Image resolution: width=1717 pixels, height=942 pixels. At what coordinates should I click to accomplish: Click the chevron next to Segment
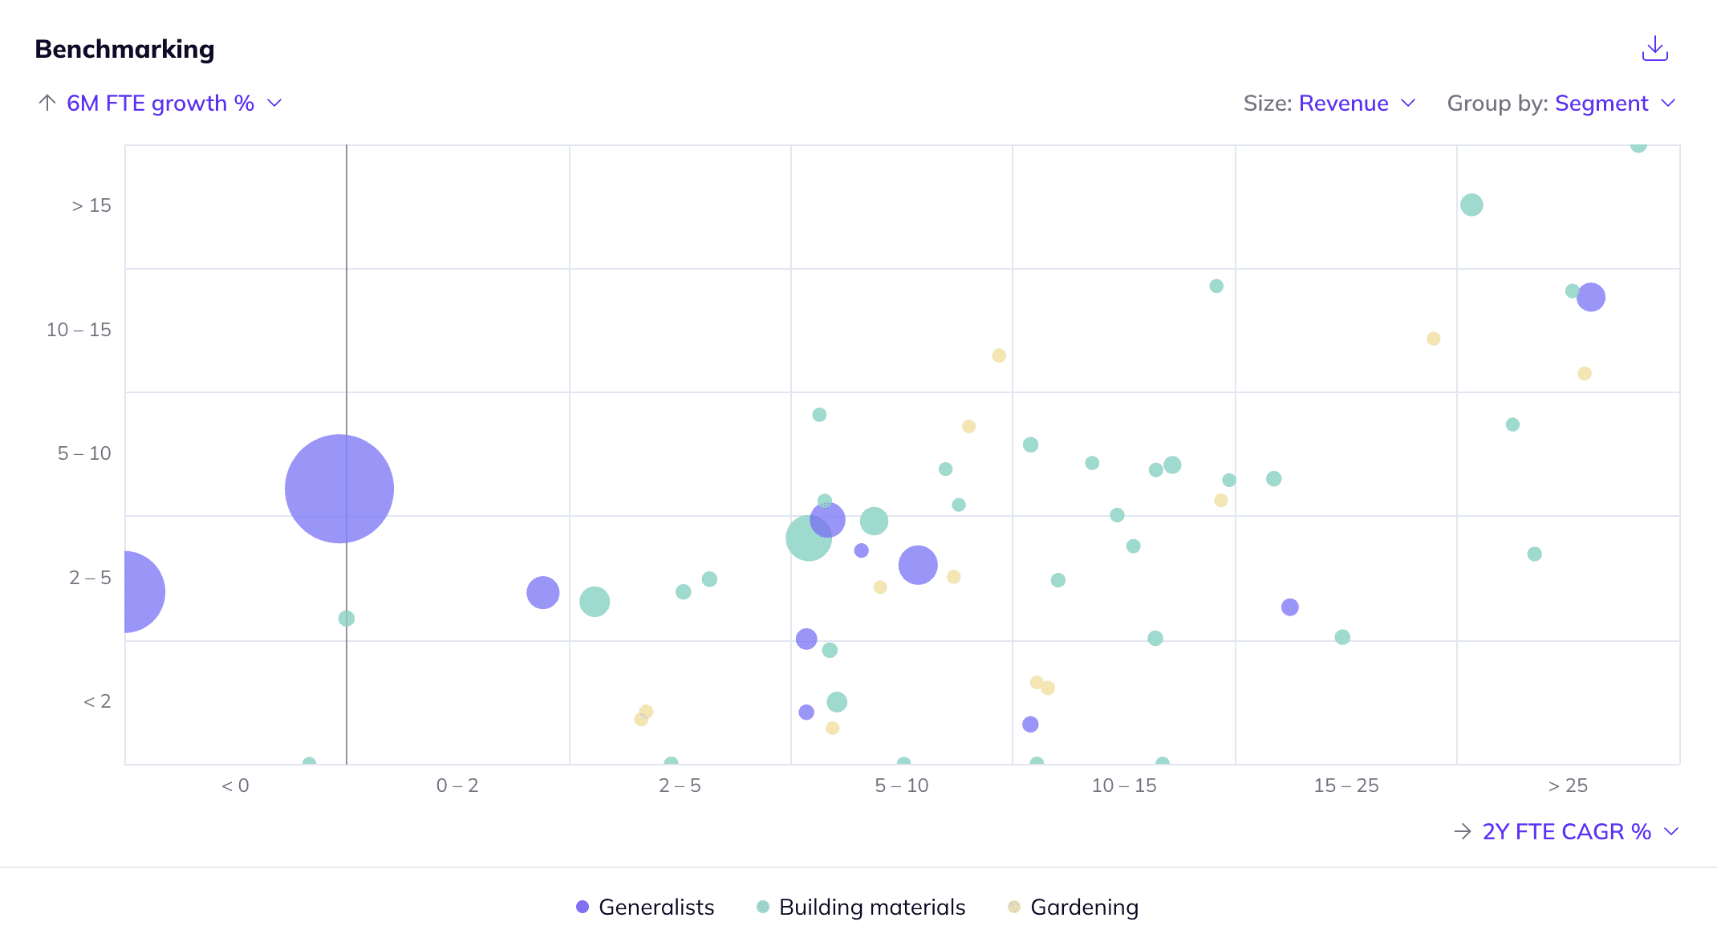click(x=1669, y=103)
